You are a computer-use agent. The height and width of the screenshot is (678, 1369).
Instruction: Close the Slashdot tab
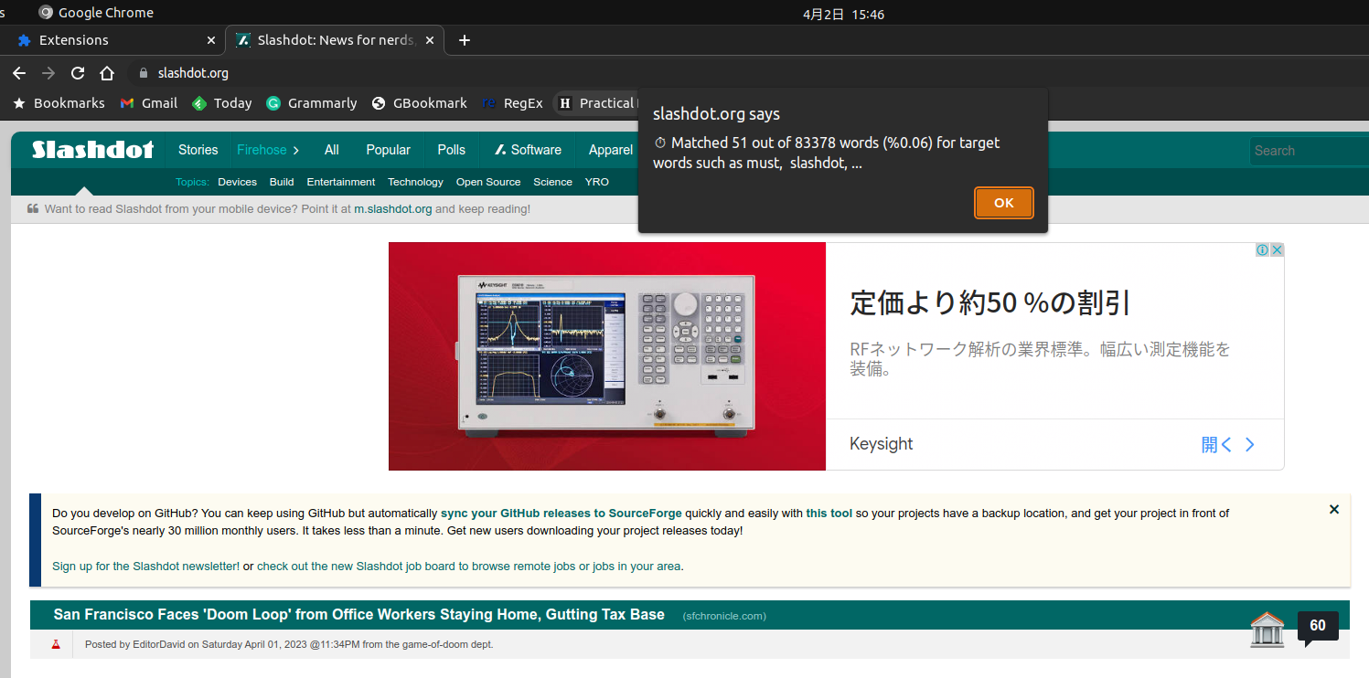coord(430,40)
